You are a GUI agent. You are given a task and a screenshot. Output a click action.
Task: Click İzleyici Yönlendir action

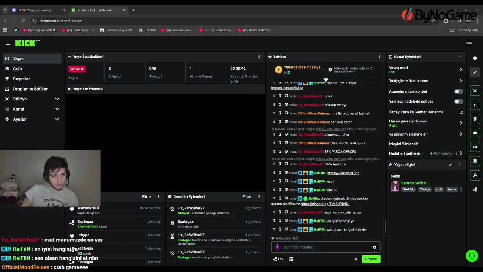403,144
